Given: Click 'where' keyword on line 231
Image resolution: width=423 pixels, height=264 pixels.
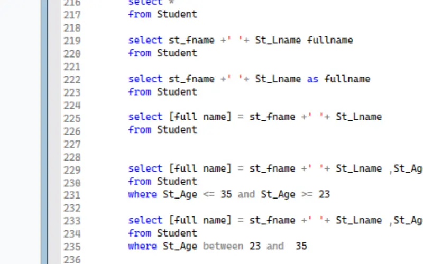Looking at the screenshot, I should [x=142, y=194].
